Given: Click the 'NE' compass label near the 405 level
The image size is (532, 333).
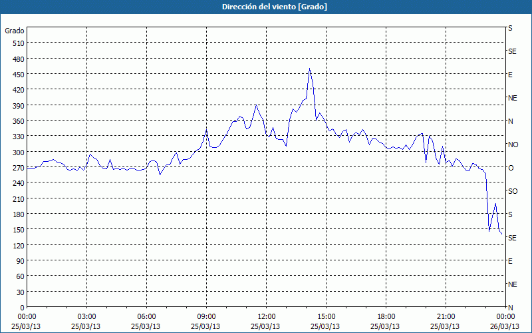Looking at the screenshot, I should tap(512, 98).
